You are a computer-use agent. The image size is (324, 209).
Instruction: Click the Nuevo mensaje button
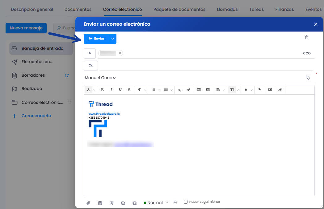tap(26, 28)
